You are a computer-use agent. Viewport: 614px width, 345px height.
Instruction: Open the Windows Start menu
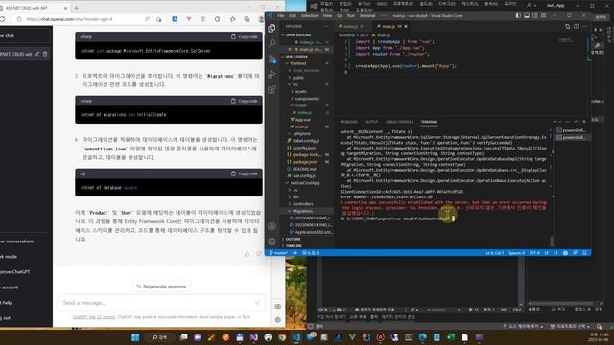tap(135, 337)
